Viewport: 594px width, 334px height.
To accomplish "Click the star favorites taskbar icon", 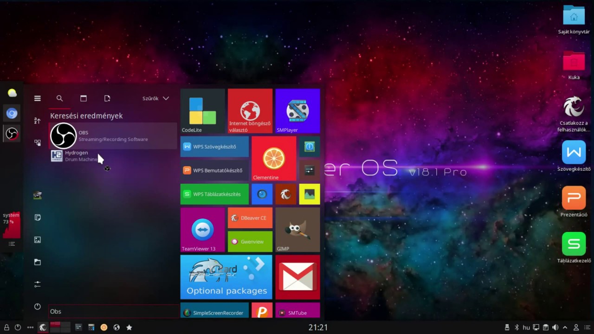I will pyautogui.click(x=129, y=327).
